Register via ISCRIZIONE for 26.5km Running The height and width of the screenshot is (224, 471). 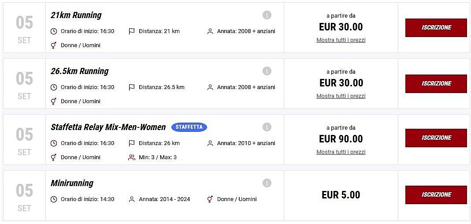point(436,84)
